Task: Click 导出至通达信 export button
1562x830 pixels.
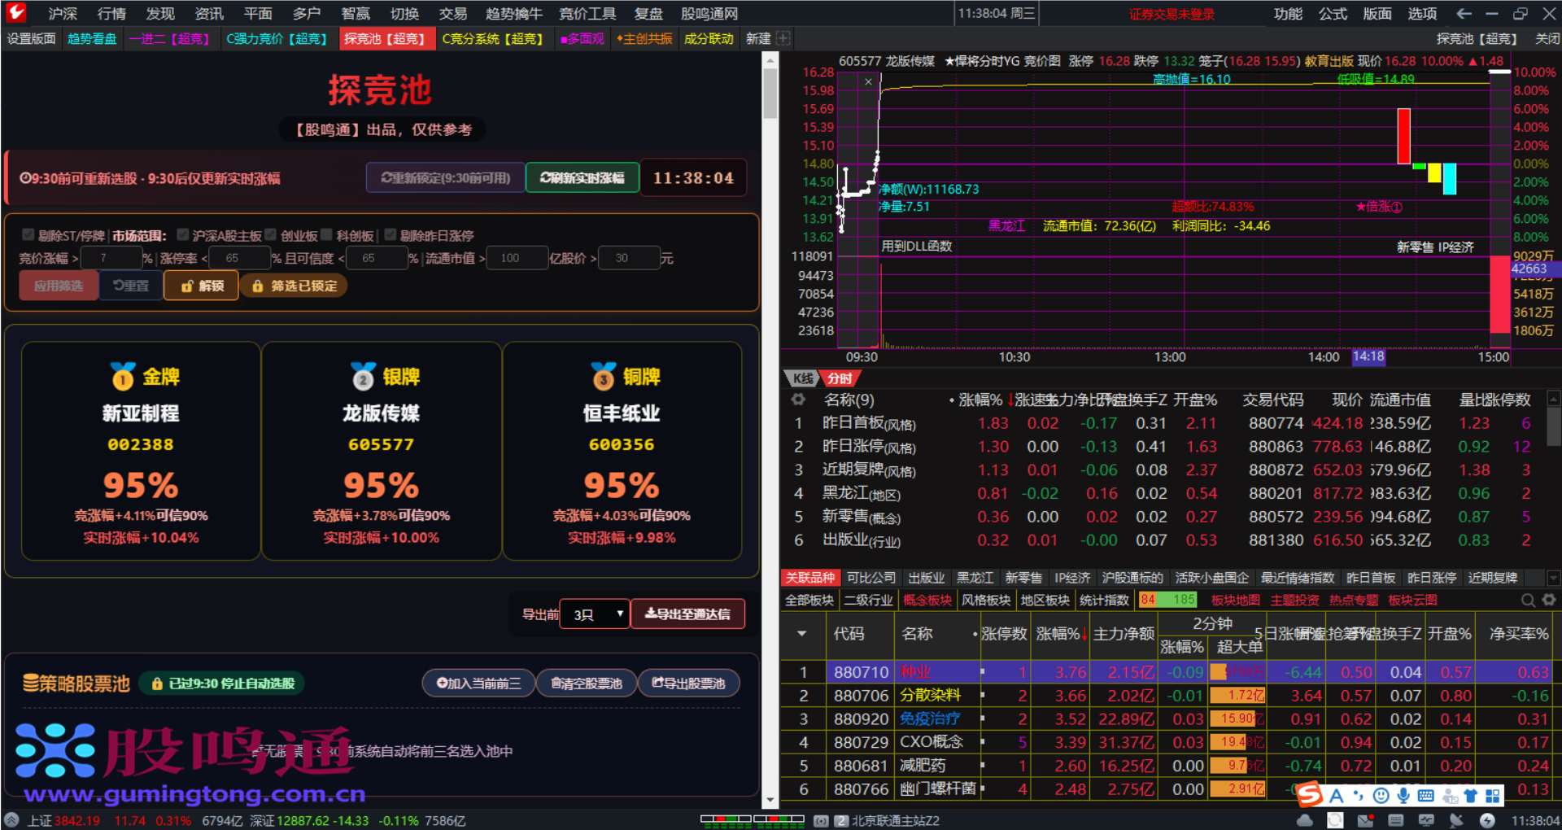Action: point(687,614)
